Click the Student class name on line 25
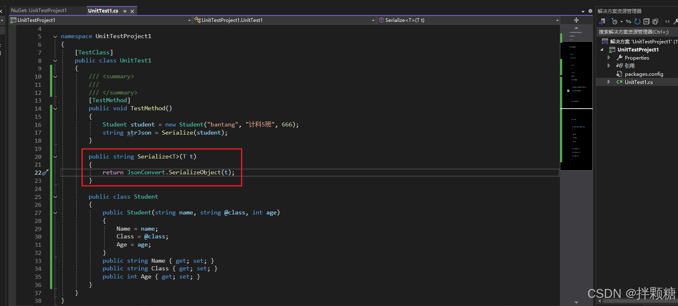 tap(146, 197)
